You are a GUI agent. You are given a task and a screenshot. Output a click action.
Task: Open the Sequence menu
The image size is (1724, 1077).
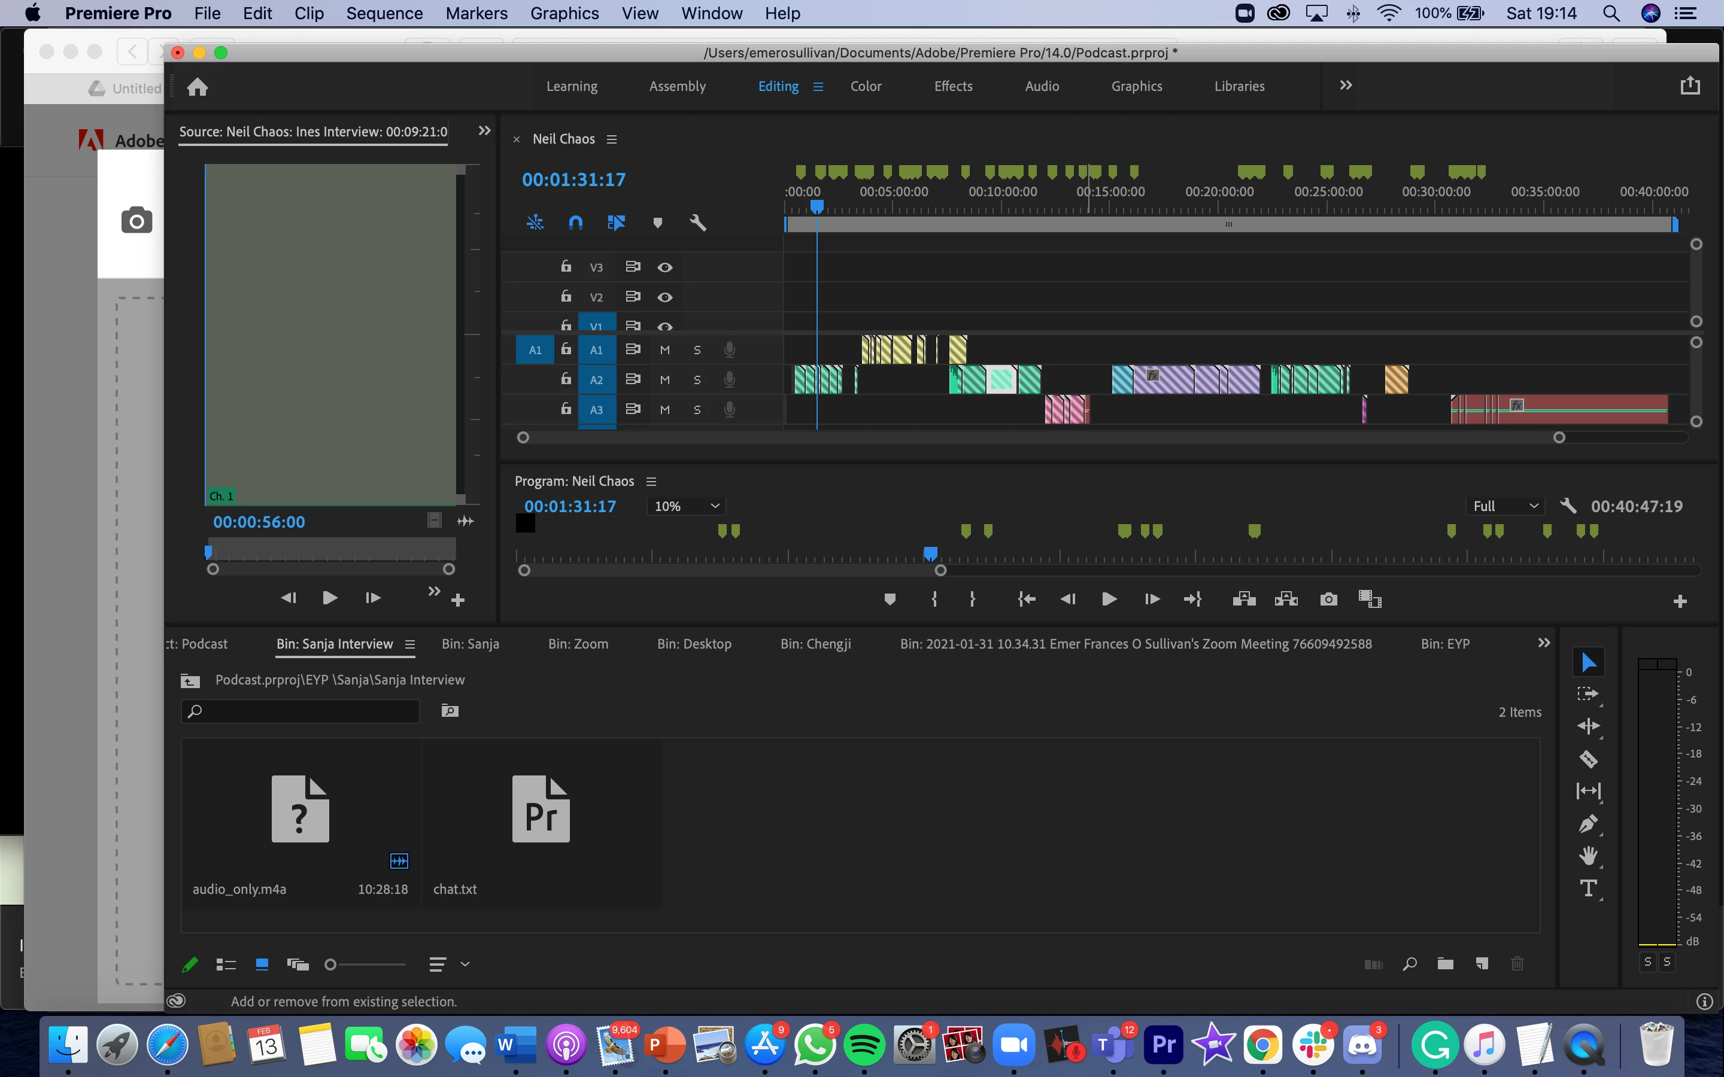click(x=384, y=13)
